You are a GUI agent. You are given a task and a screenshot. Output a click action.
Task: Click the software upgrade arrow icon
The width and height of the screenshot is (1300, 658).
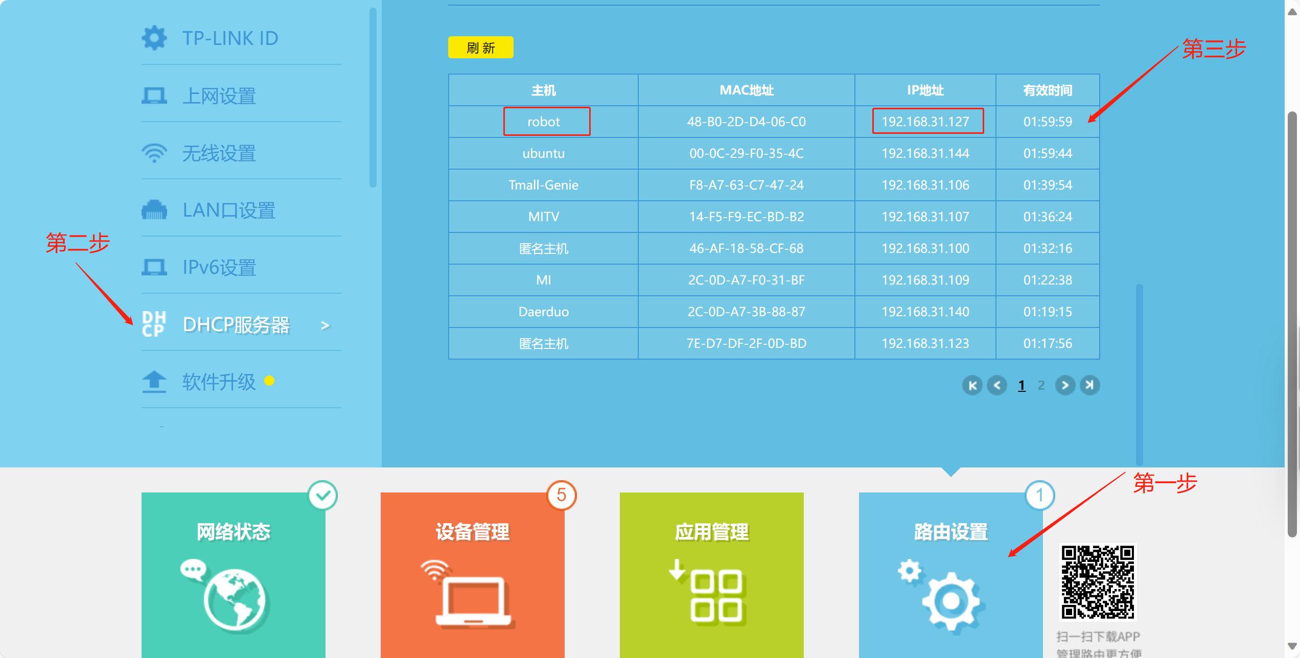click(x=154, y=382)
